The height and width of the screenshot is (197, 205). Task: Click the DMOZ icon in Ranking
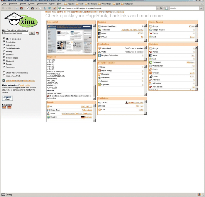point(99,37)
